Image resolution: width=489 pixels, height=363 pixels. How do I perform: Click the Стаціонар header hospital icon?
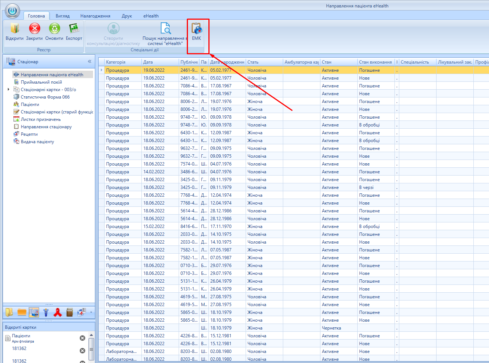pos(11,62)
